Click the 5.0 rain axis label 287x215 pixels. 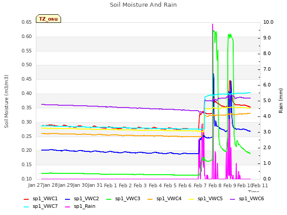pyautogui.click(x=267, y=101)
